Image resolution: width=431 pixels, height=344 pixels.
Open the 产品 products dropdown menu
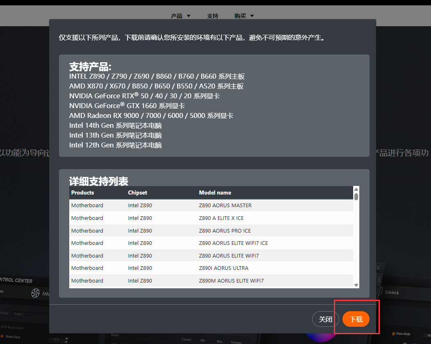point(181,16)
